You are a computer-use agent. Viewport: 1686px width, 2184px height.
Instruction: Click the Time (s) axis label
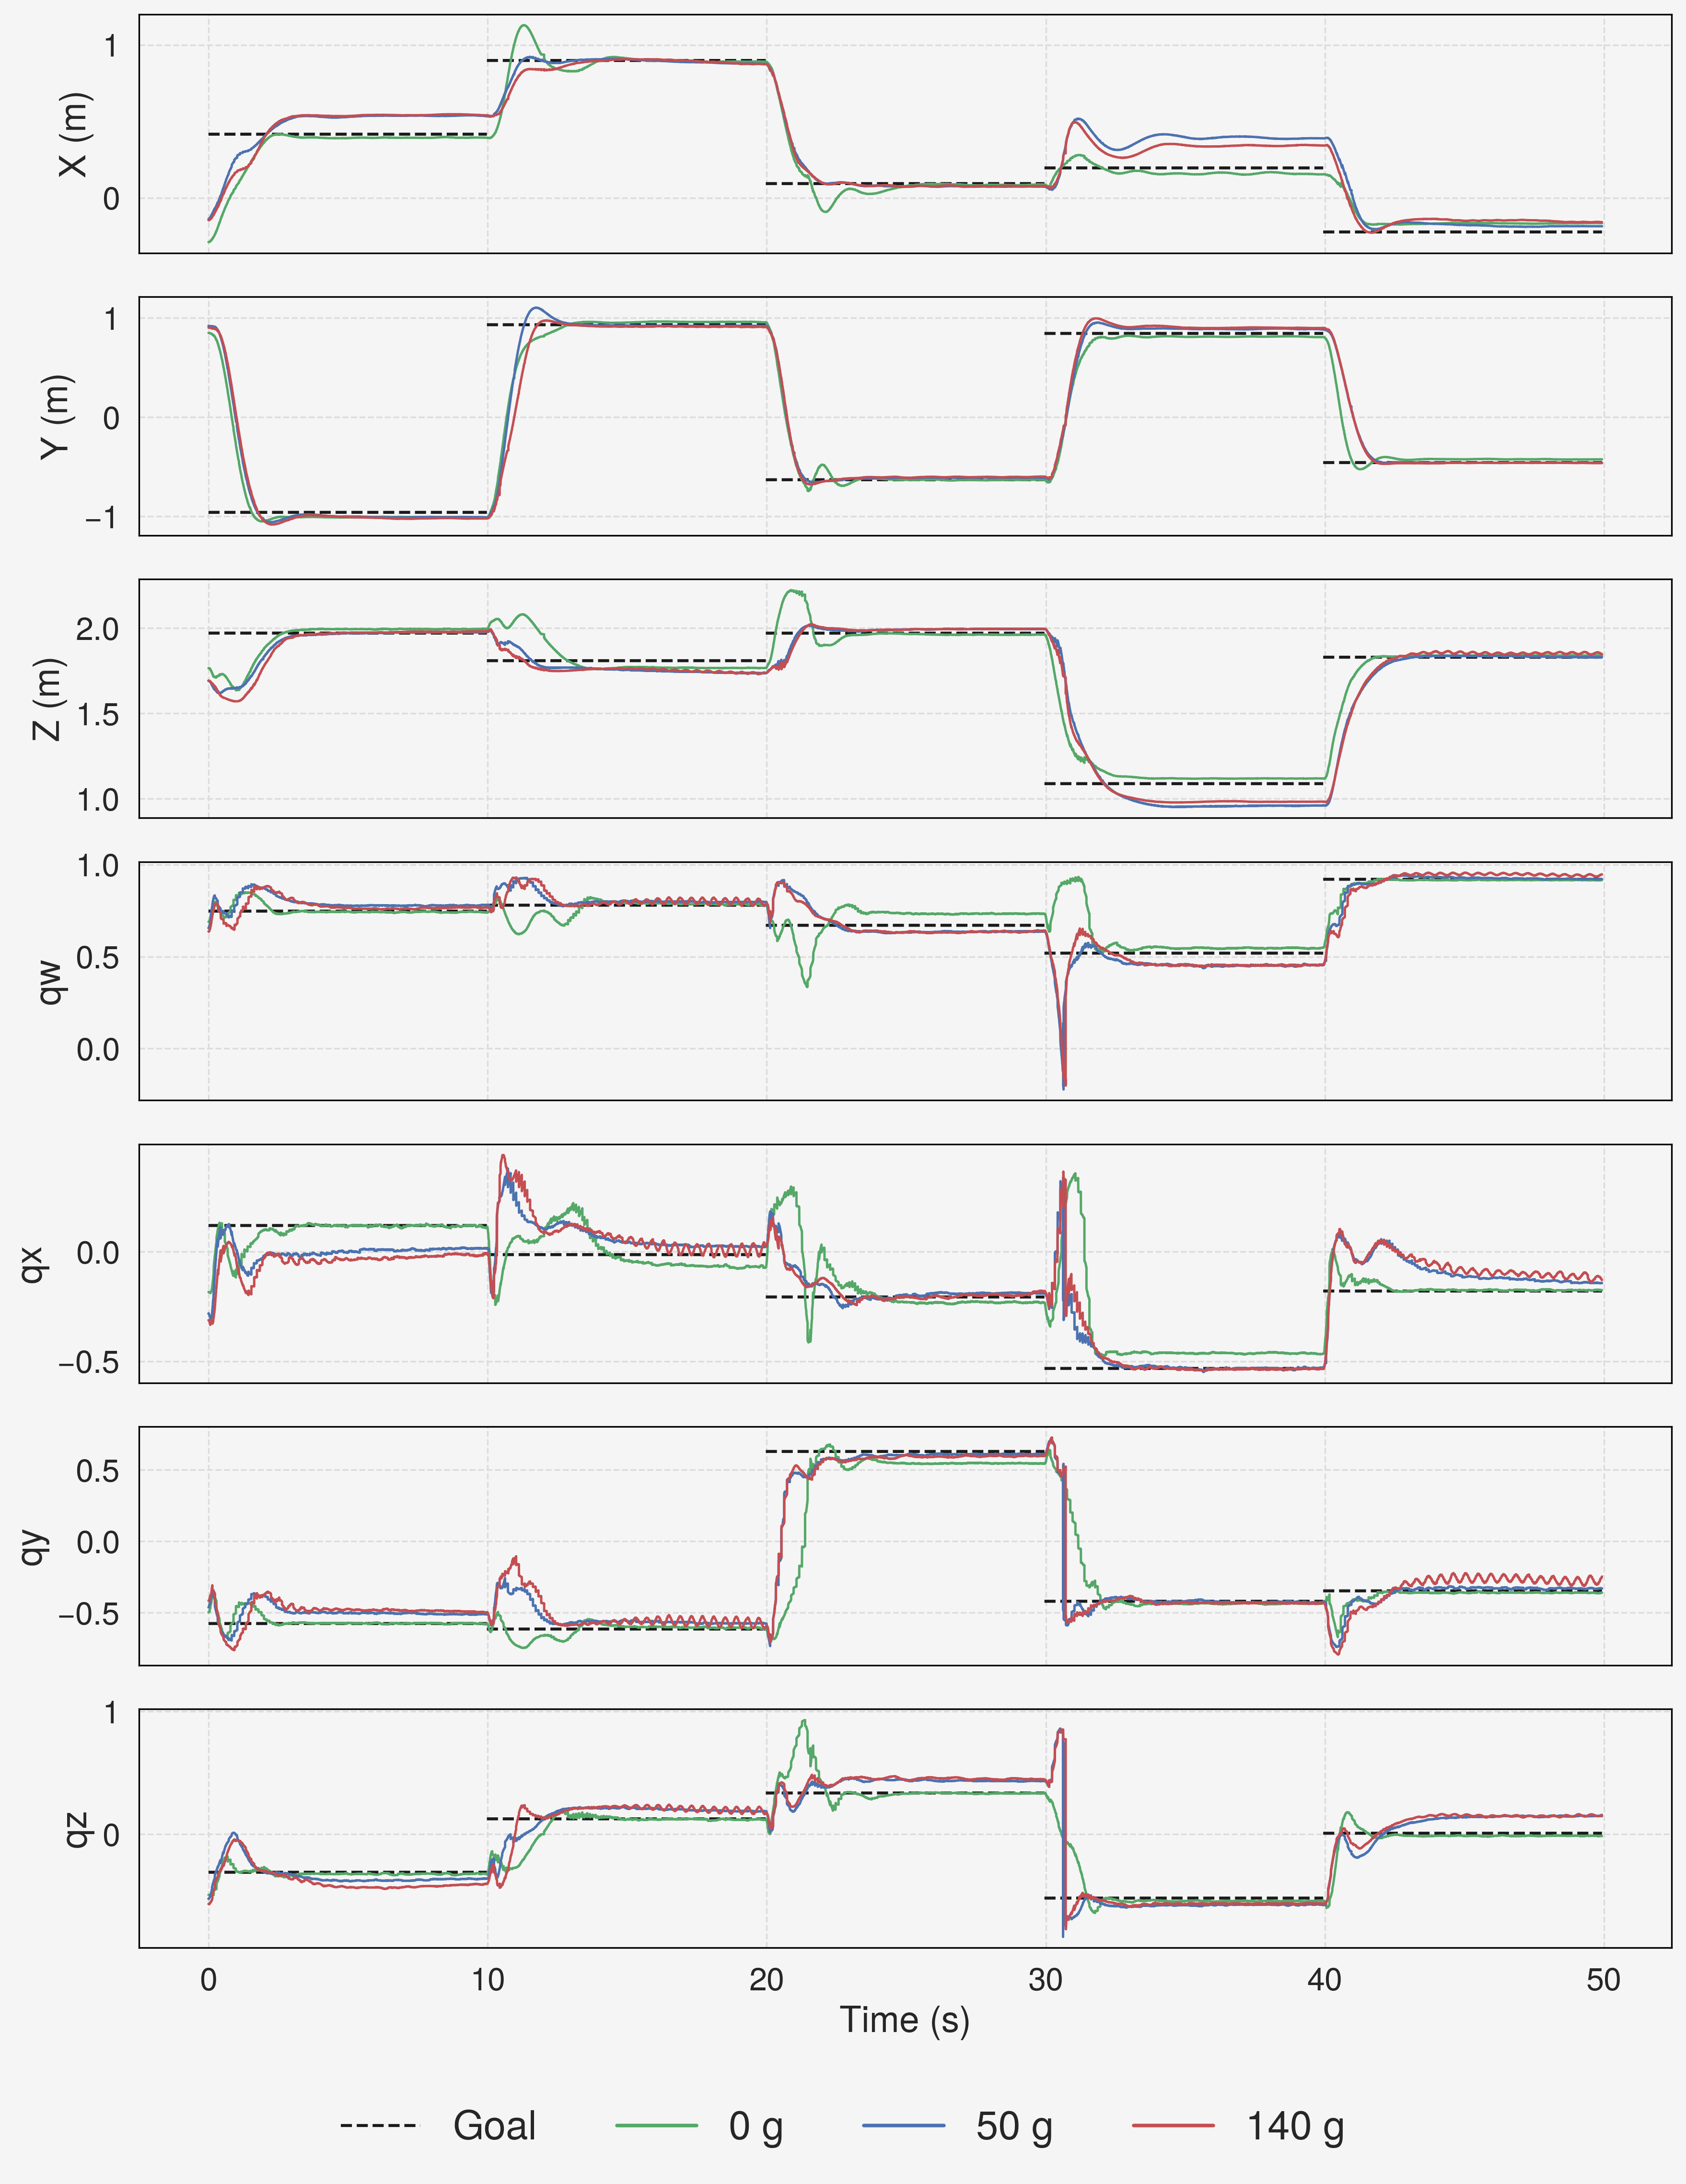coord(904,2019)
